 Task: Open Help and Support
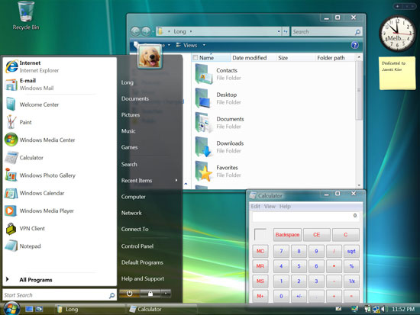[143, 278]
